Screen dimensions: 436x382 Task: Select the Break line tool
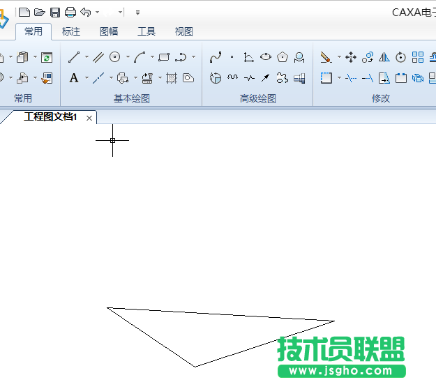(249, 78)
